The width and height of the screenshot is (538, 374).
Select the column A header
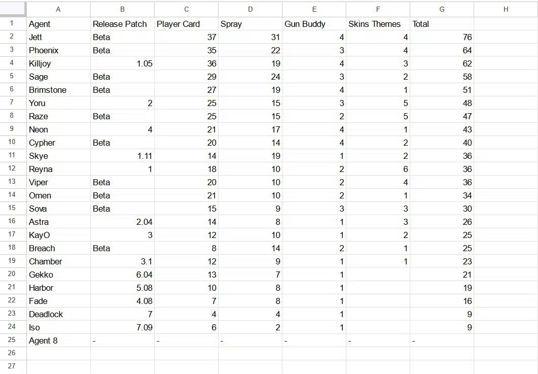(x=58, y=9)
